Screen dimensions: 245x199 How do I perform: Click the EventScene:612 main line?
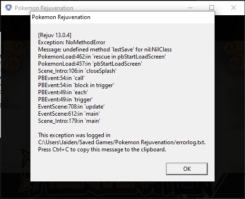pyautogui.click(x=69, y=114)
